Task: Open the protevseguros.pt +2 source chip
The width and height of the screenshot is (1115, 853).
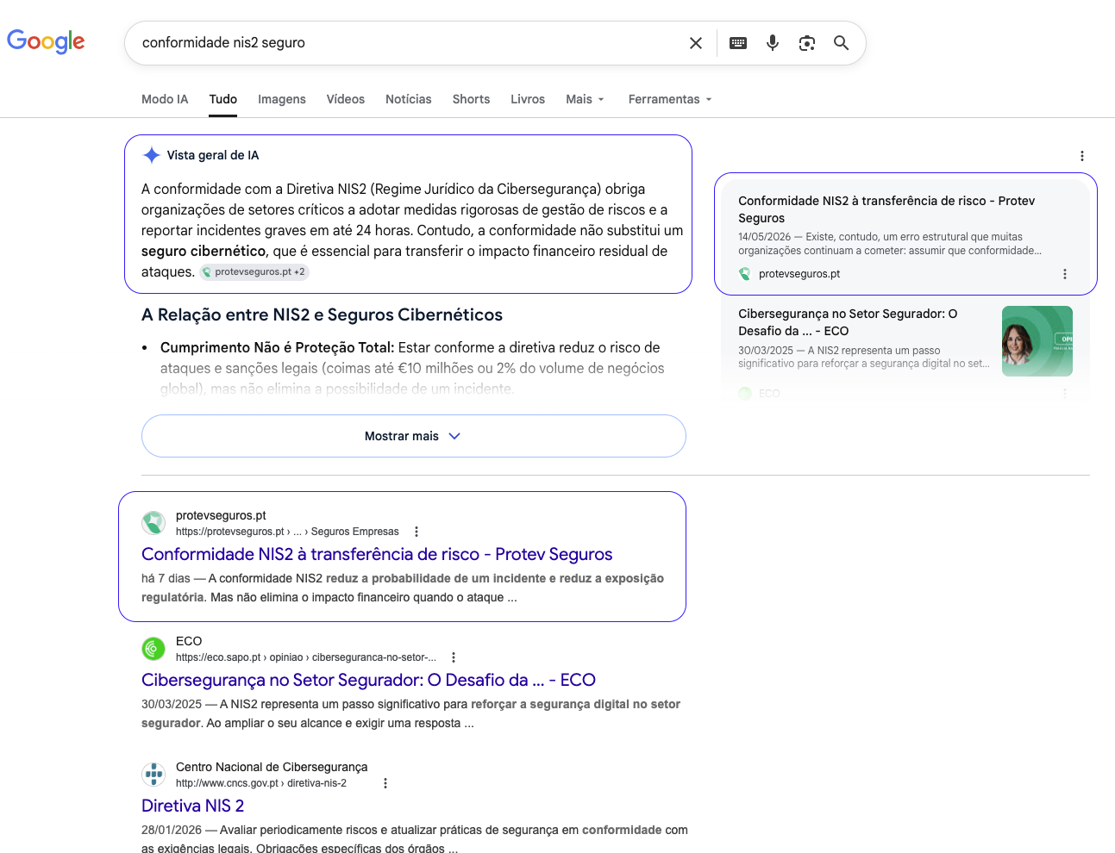Action: 254,271
